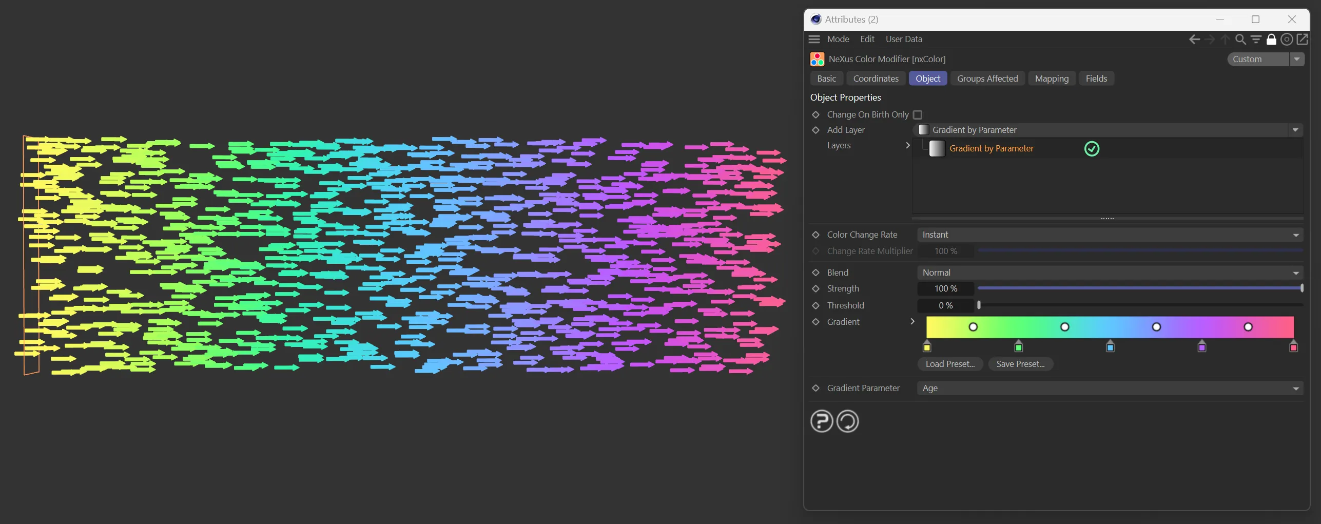The width and height of the screenshot is (1321, 524).
Task: Switch to the Groups Affected tab
Action: pyautogui.click(x=987, y=79)
